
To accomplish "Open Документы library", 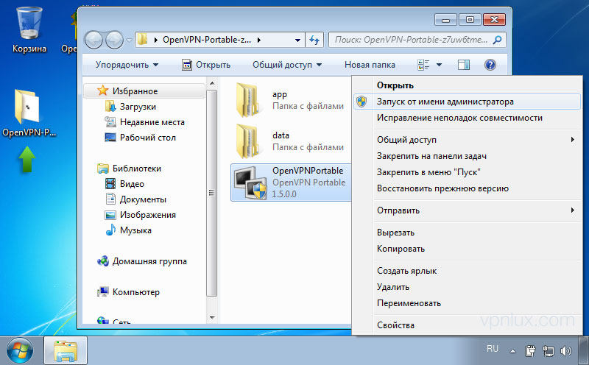I will coord(136,199).
